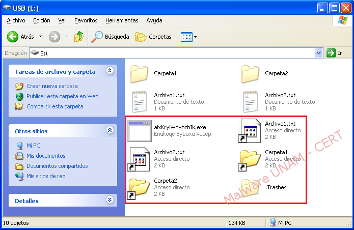Click the window resize grip corner
Screen dimensions: 354x230
pyautogui.click(x=350, y=224)
